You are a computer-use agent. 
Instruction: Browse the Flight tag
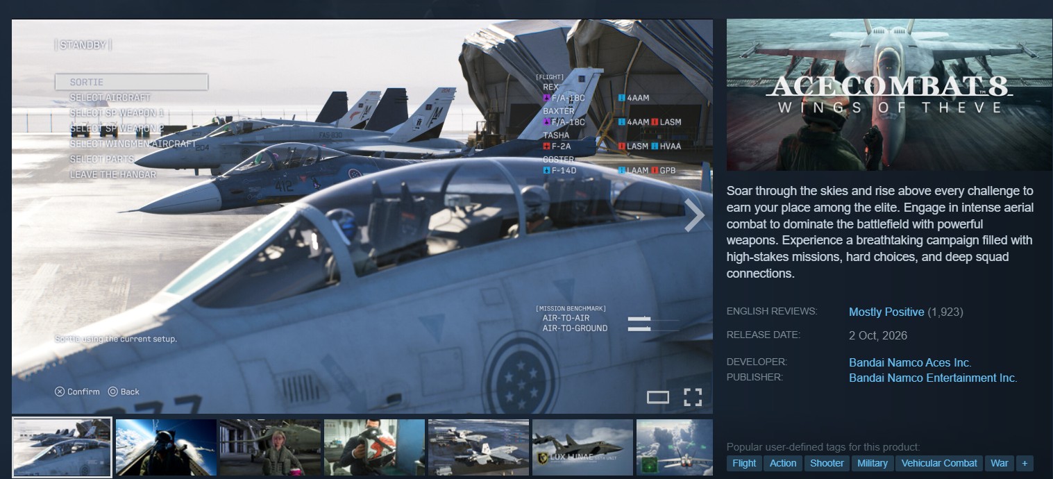point(744,463)
